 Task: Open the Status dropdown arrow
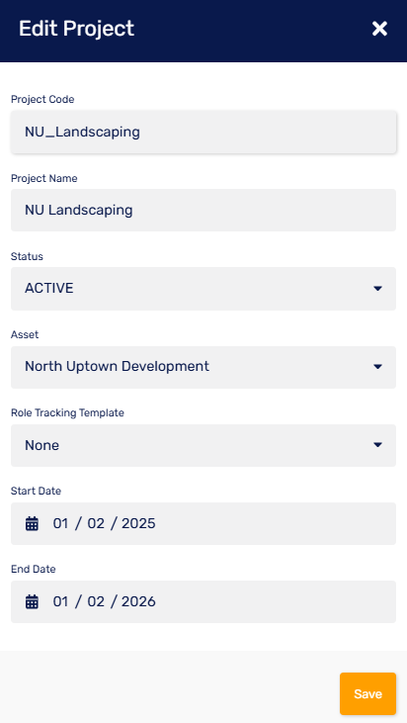[x=377, y=289]
